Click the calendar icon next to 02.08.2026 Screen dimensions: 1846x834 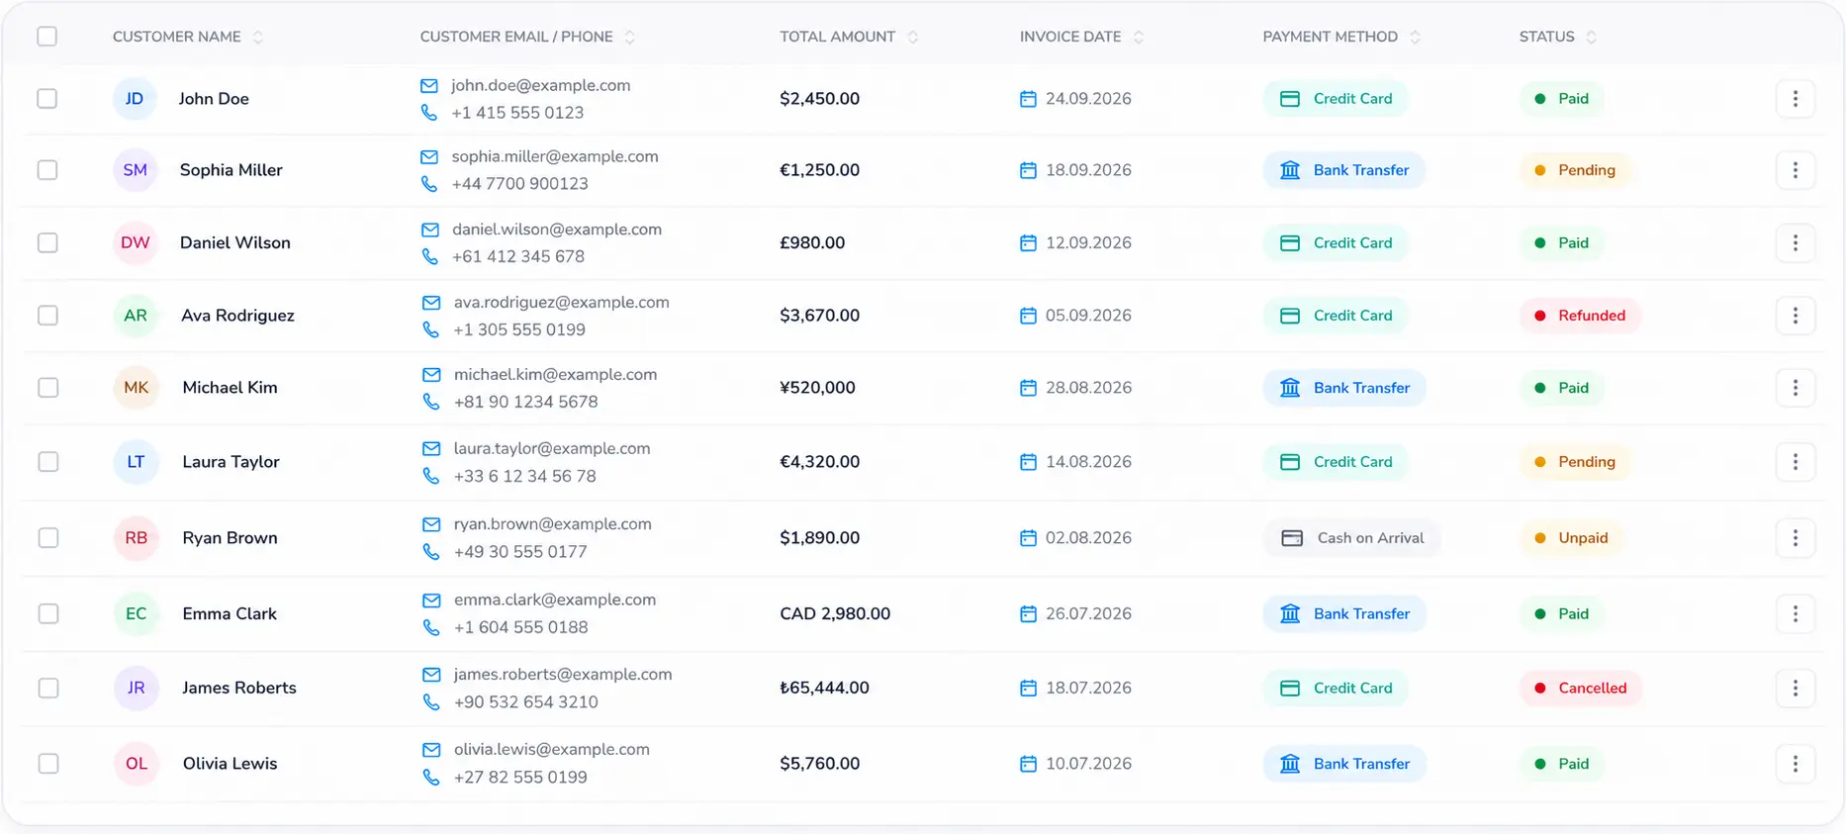(1028, 538)
